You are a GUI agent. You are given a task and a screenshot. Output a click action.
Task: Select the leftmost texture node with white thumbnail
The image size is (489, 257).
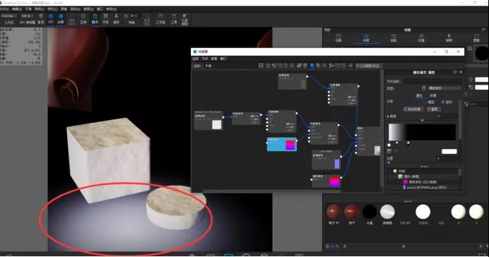coord(208,120)
